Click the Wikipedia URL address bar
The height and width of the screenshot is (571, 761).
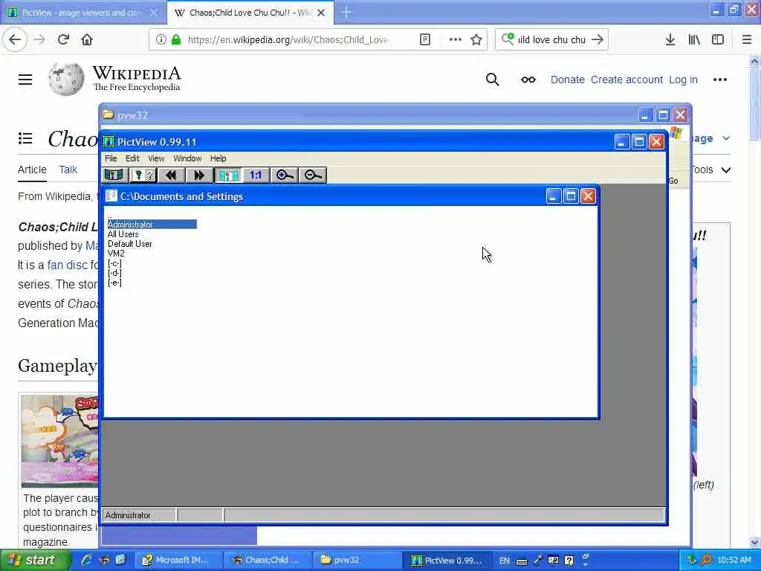click(x=288, y=40)
